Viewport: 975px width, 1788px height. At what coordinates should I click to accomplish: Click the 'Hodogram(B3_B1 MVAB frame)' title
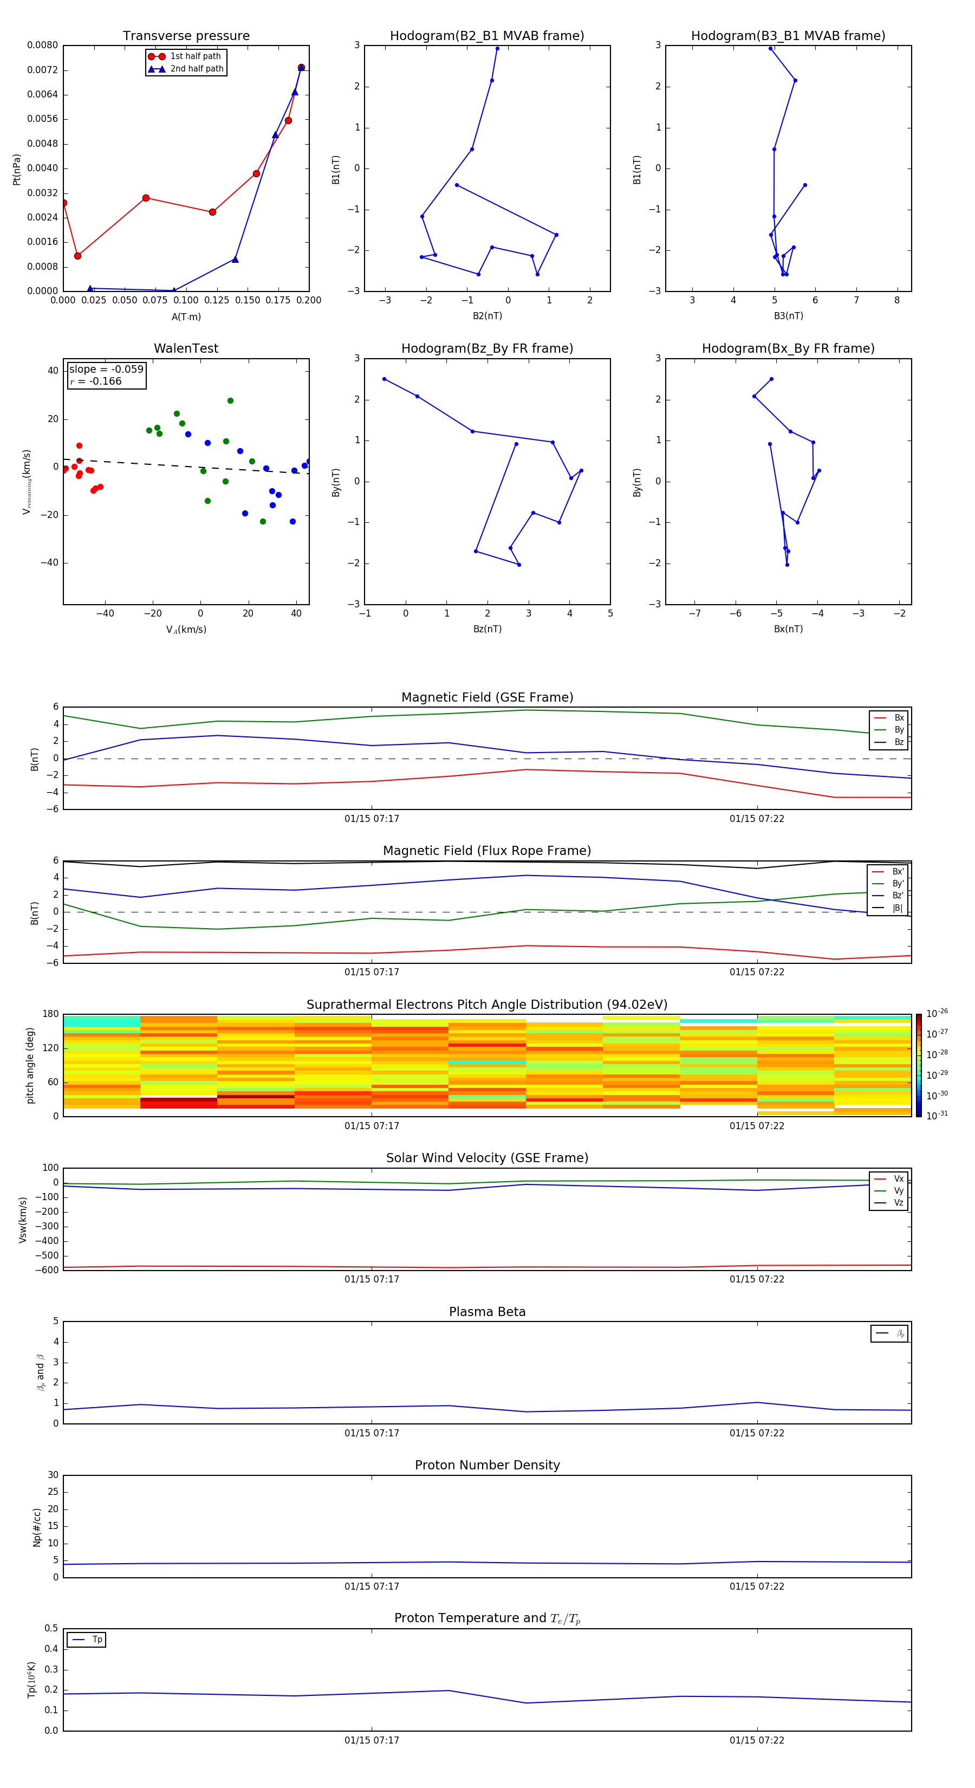(788, 36)
